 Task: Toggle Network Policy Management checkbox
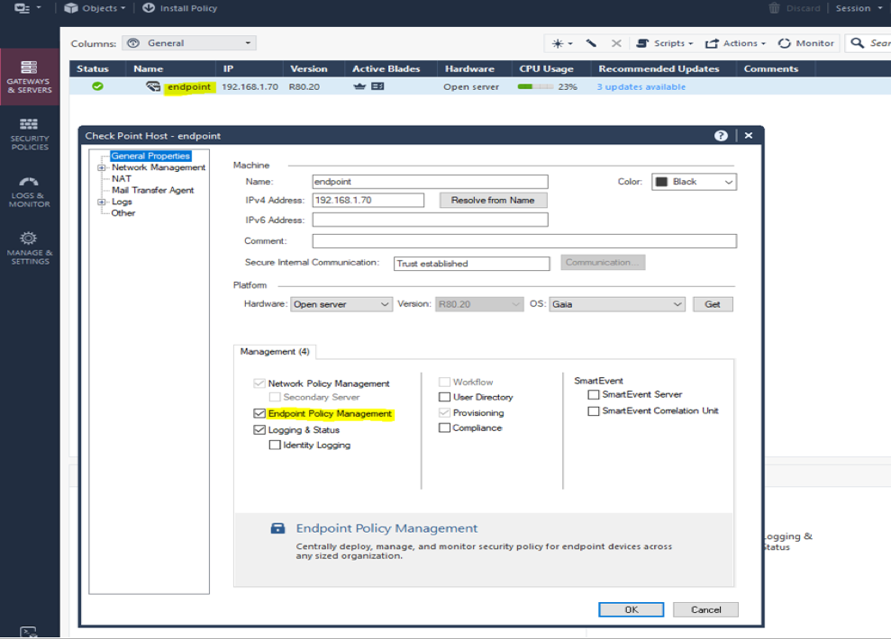click(x=259, y=383)
